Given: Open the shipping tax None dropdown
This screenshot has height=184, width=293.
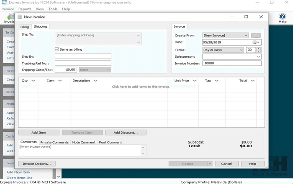Looking at the screenshot, I should click(95, 69).
